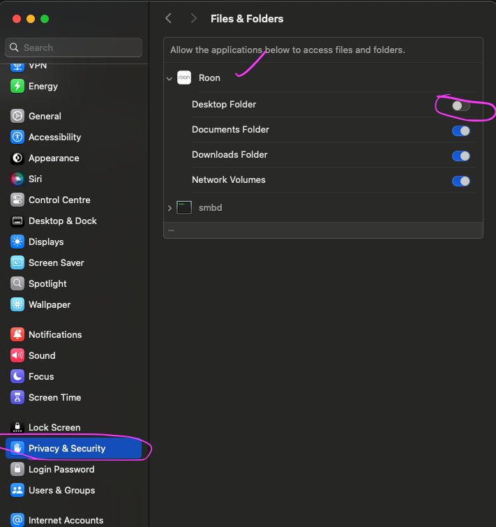Toggle Downloads Folder access for Roon
496x527 pixels.
[x=460, y=156]
